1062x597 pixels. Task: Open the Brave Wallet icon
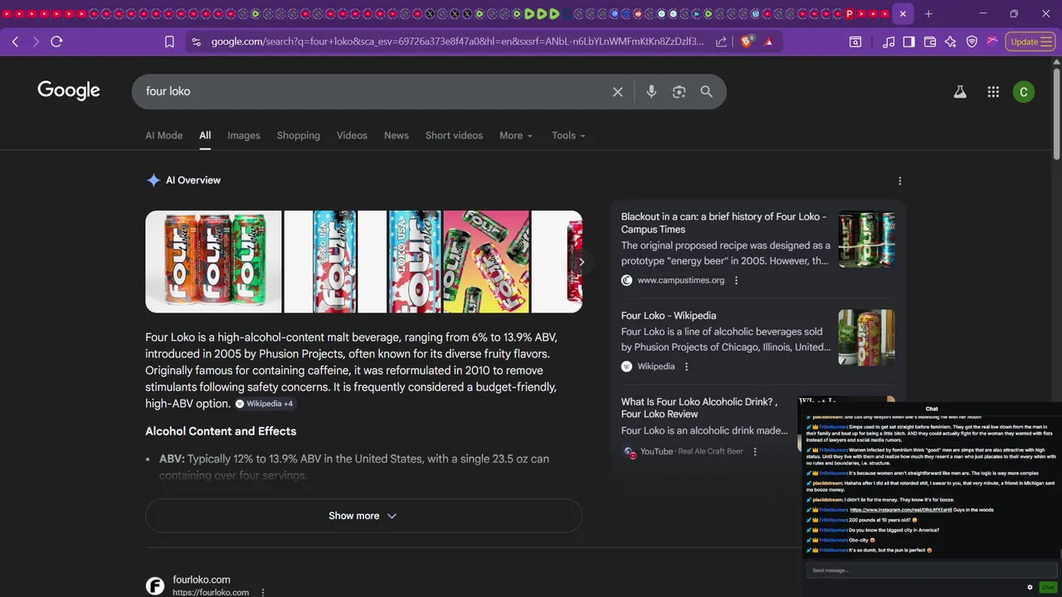pyautogui.click(x=930, y=41)
